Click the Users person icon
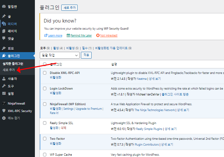 pos(4,78)
